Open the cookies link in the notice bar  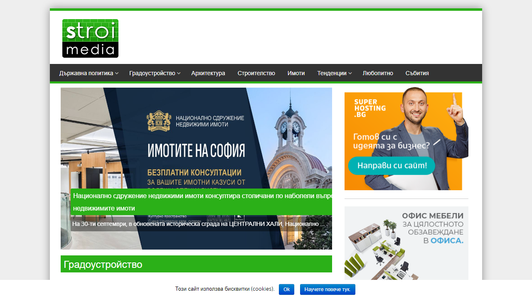(x=262, y=289)
